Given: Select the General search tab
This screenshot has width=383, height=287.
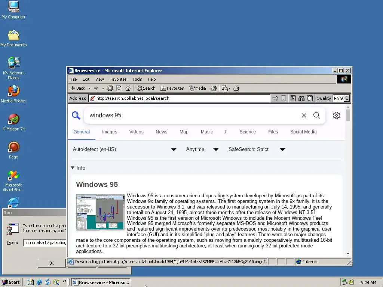Looking at the screenshot, I should coord(82,132).
